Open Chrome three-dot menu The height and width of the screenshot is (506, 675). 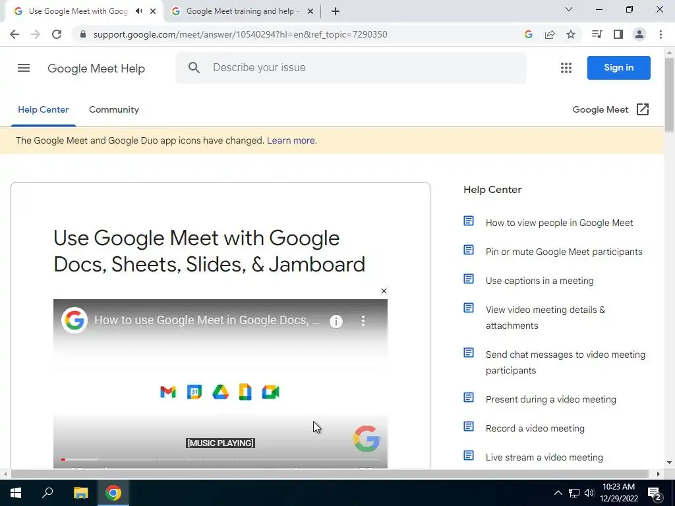point(660,34)
